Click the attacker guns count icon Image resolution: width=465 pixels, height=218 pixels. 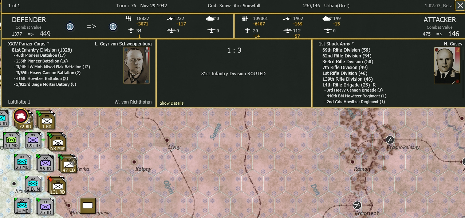coord(287,19)
